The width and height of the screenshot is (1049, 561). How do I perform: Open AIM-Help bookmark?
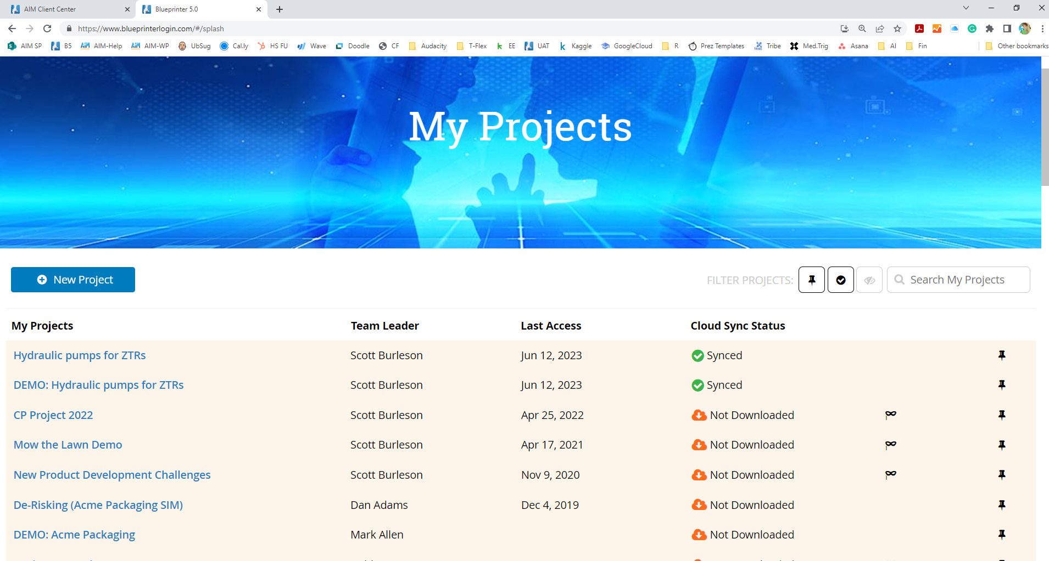click(x=102, y=46)
